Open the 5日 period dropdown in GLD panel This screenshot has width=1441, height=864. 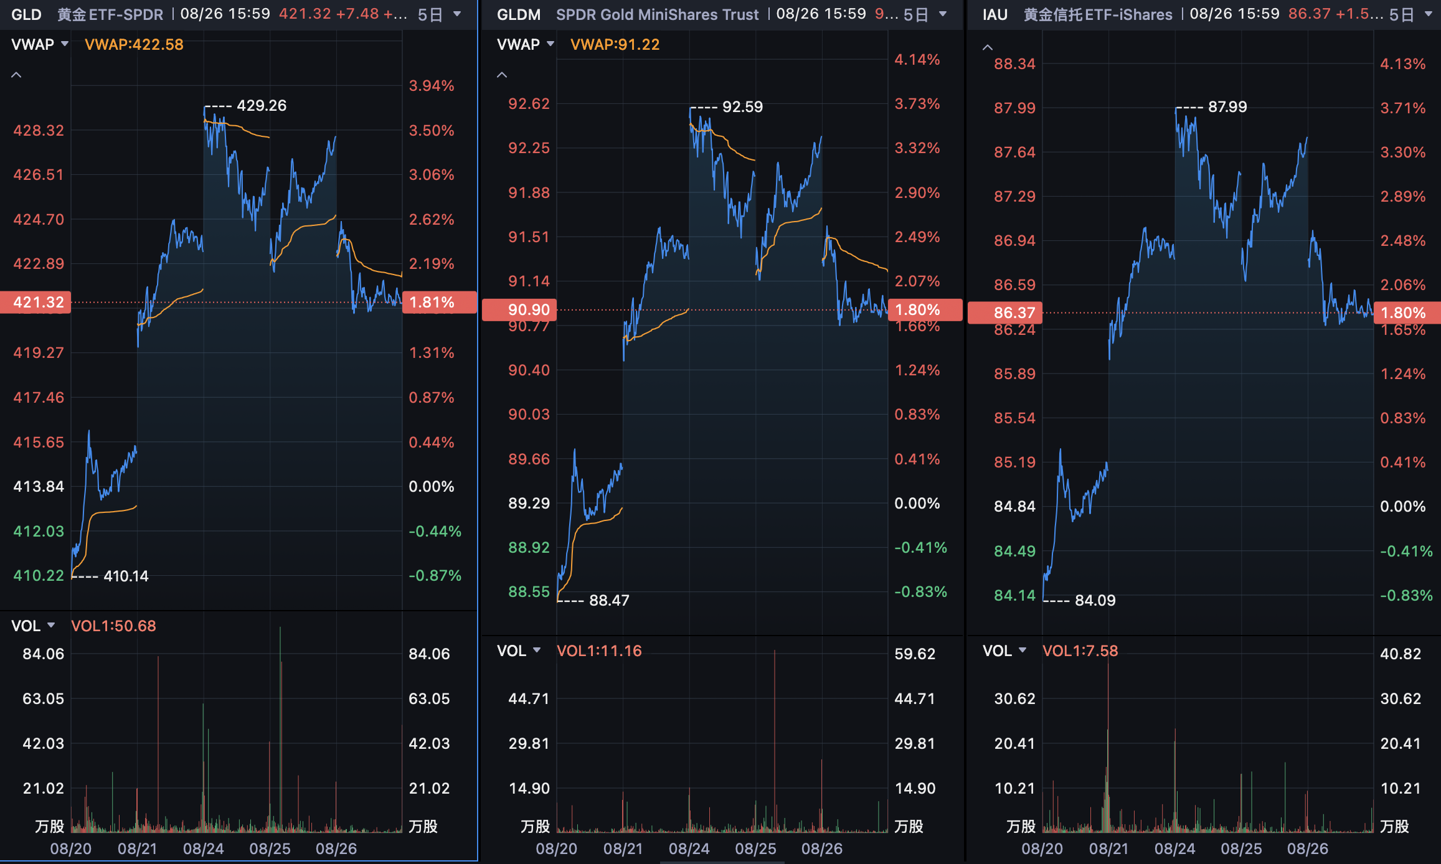tap(439, 14)
